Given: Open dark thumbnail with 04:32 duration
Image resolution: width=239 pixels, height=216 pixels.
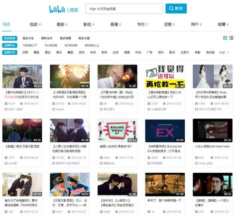Looking at the screenshot, I should (213, 130).
